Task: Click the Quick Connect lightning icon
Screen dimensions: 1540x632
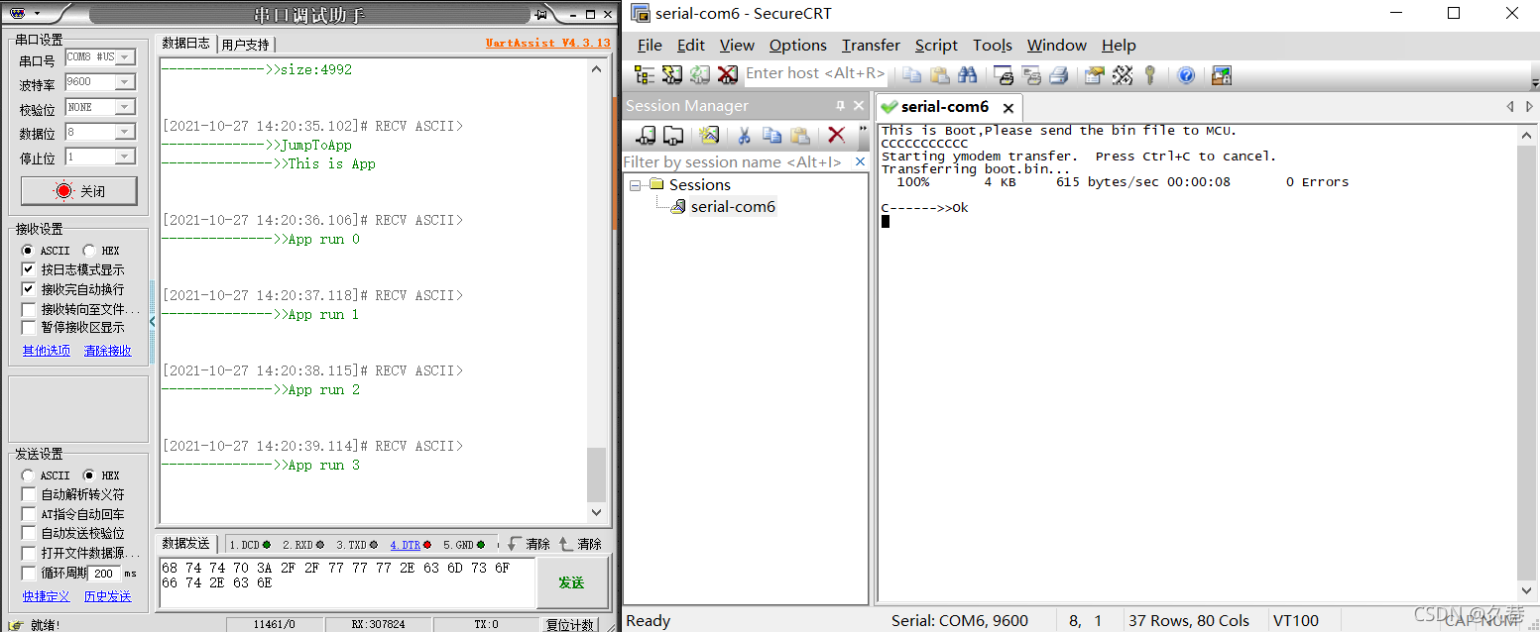Action: point(672,74)
